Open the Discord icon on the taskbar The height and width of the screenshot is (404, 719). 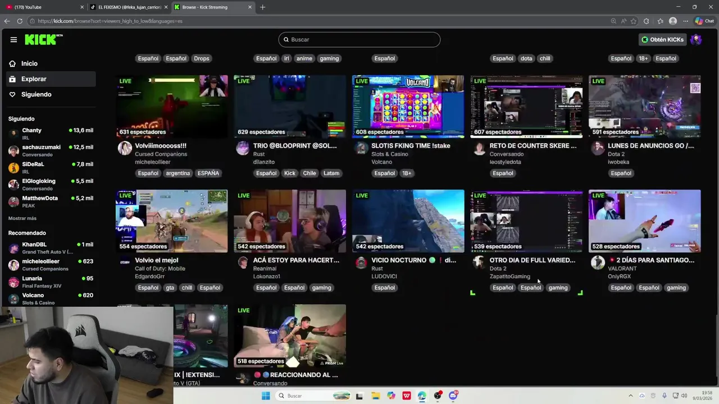[x=453, y=396]
